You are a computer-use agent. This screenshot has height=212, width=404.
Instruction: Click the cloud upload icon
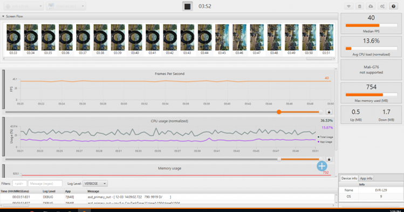[x=371, y=6]
